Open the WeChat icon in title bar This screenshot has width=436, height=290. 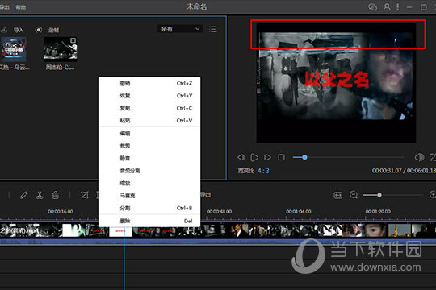coord(372,7)
